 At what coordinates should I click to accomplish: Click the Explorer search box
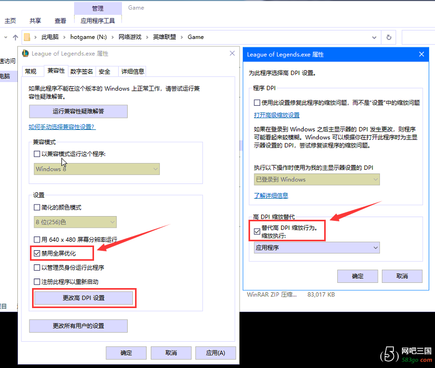coord(418,37)
